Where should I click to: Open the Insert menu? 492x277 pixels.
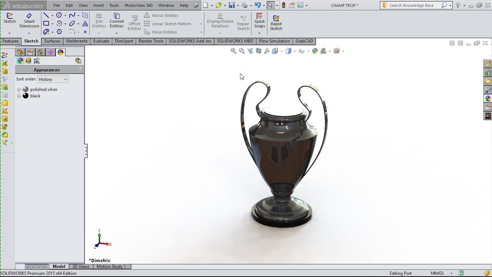click(98, 5)
